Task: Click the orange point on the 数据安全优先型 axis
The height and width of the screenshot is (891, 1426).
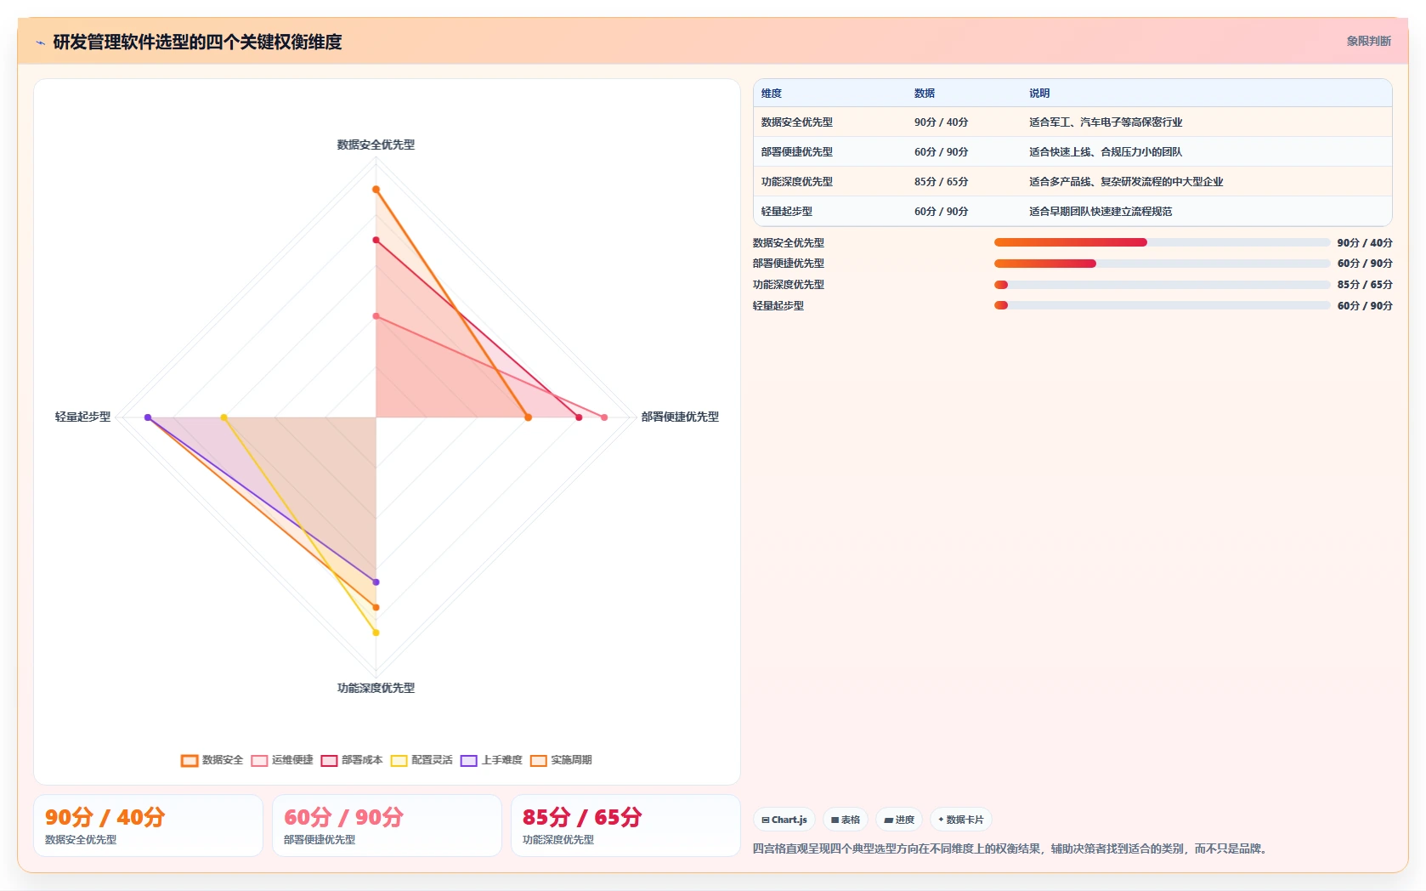Action: [x=376, y=190]
